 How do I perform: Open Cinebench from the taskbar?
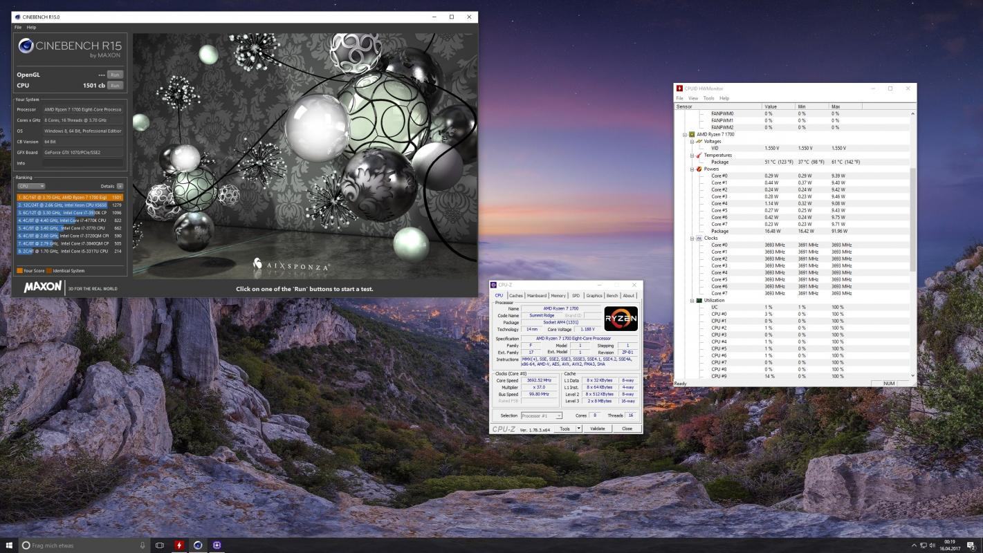pos(198,545)
